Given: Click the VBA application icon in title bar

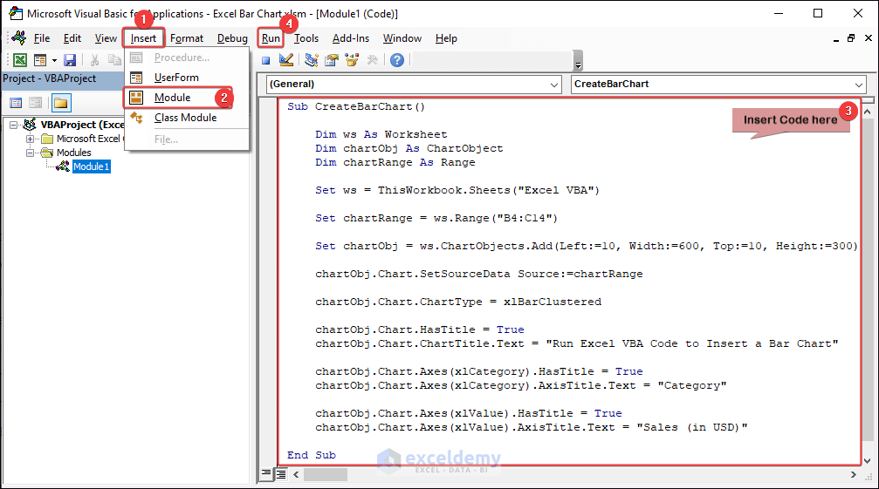Looking at the screenshot, I should tap(15, 13).
